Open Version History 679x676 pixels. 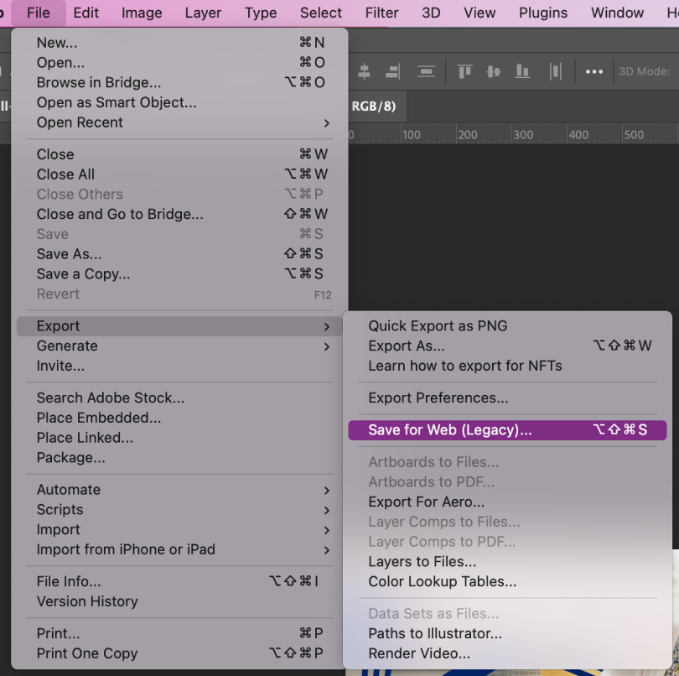pyautogui.click(x=179, y=601)
